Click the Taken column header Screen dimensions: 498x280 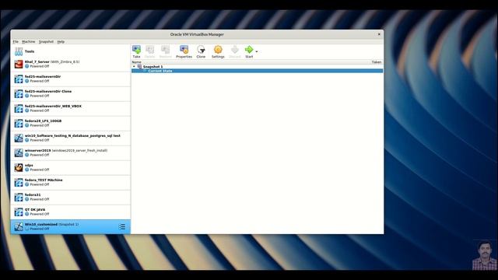click(377, 62)
